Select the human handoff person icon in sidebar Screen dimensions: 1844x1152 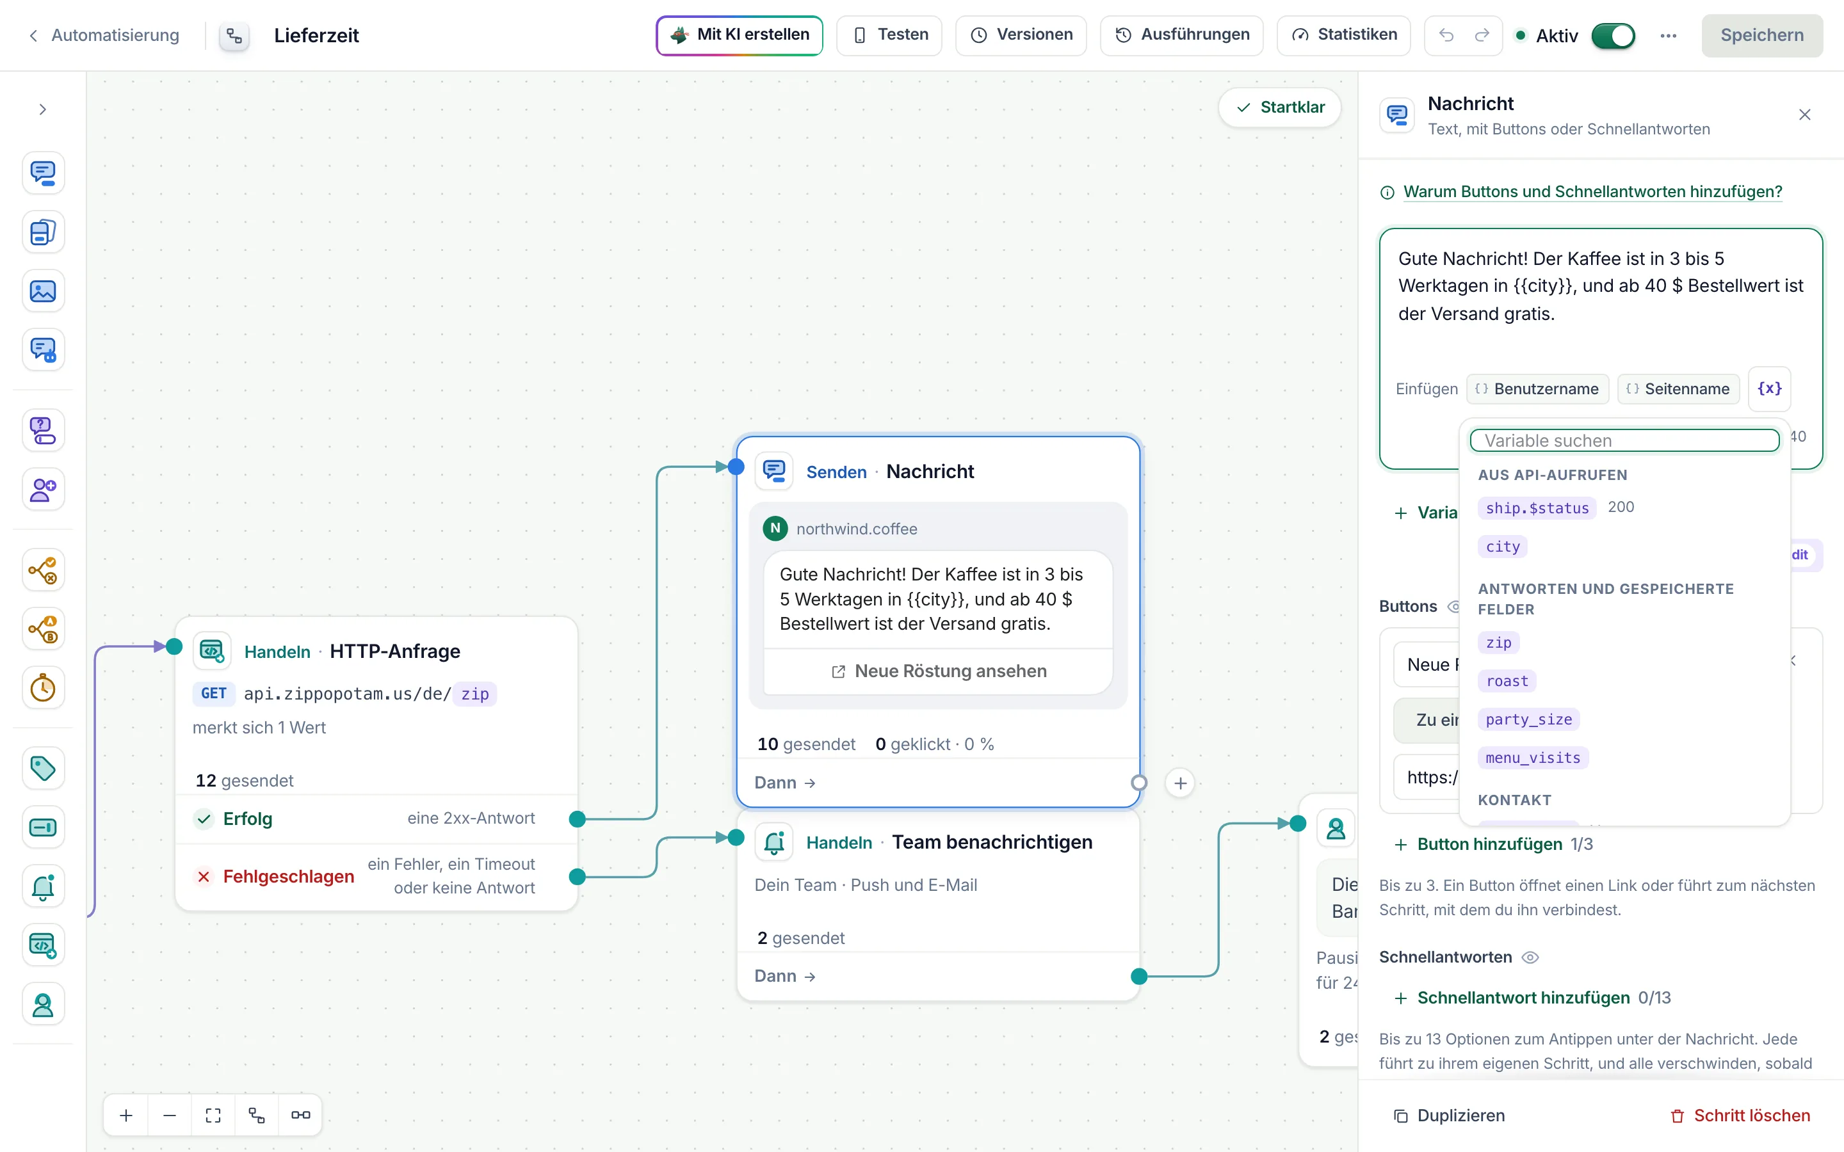coord(43,1004)
